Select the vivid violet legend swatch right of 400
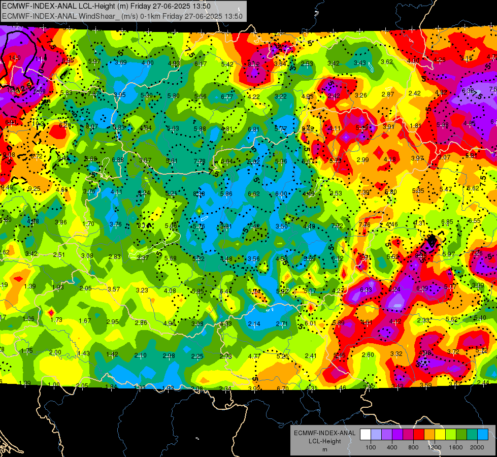The image size is (497, 457). point(397,435)
